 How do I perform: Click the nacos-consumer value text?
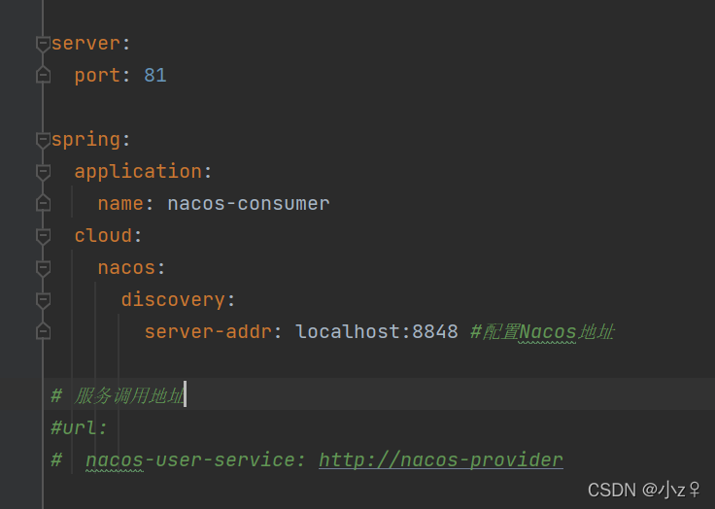248,203
